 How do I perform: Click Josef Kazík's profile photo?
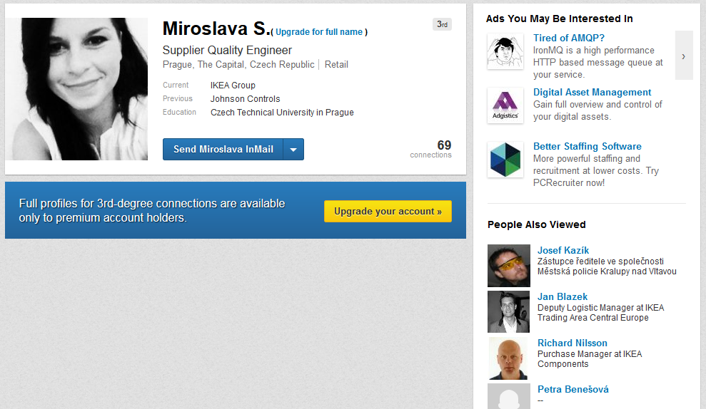(509, 266)
